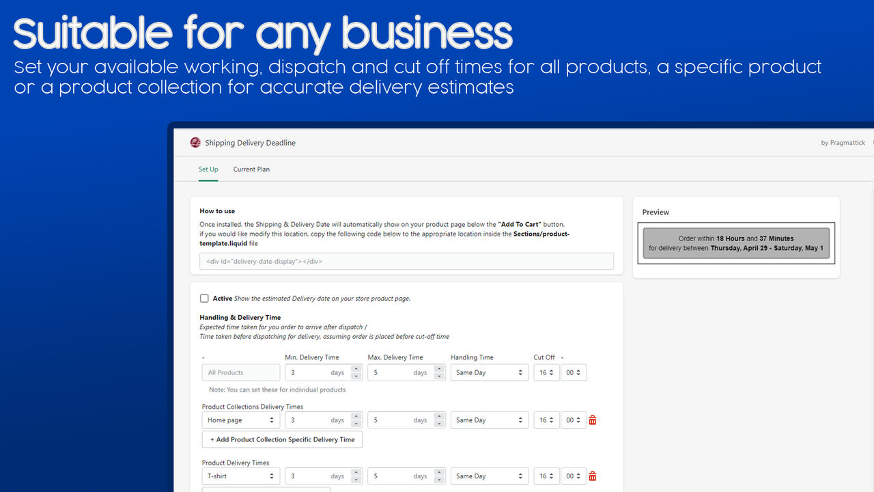Enable the Active delivery date checkbox
874x492 pixels.
[204, 298]
